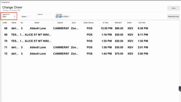Click the 1:44 PM in time cell

(106, 54)
